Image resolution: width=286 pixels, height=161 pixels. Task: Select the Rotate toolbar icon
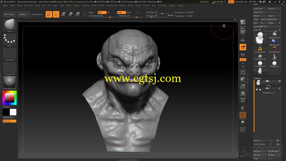78,14
